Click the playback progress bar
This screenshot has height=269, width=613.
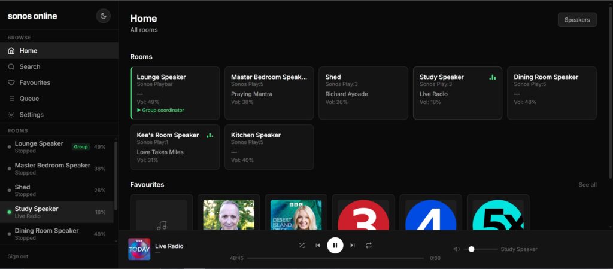click(x=335, y=258)
